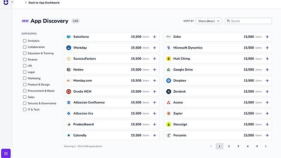Click the SORT BY label
The height and width of the screenshot is (158, 281).
point(189,21)
